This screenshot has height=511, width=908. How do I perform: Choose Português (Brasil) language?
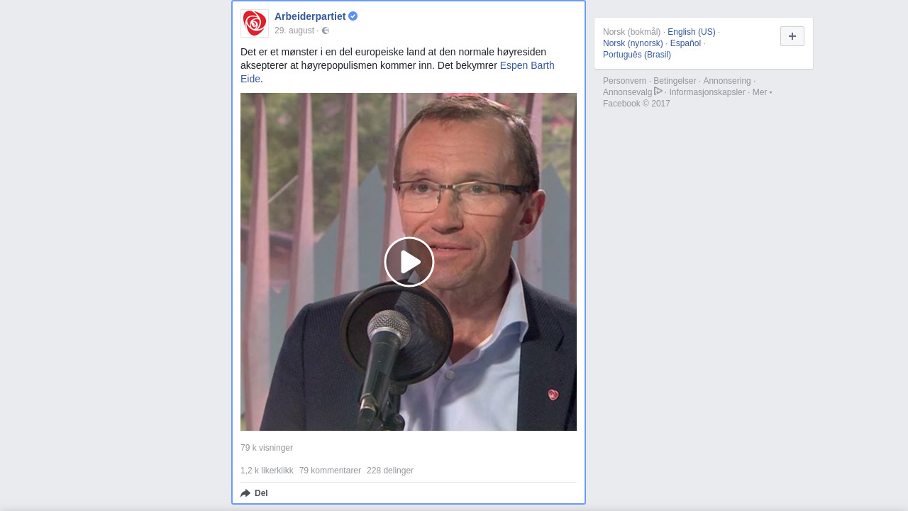[637, 55]
